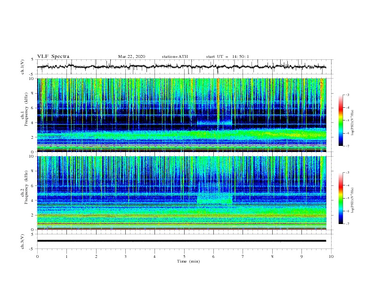Click time axis tick label "3"

125,256
